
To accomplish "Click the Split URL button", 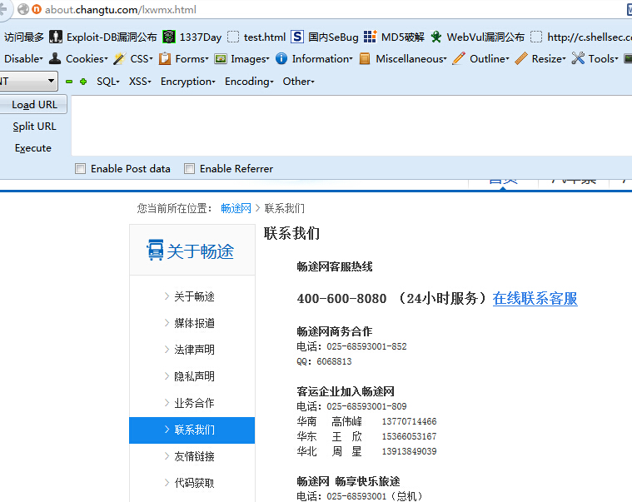I will tap(34, 126).
